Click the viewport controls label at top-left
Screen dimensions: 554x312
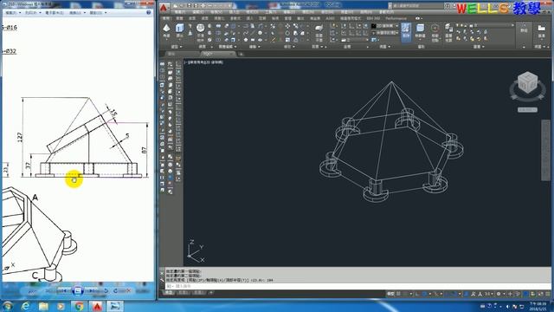pyautogui.click(x=203, y=62)
